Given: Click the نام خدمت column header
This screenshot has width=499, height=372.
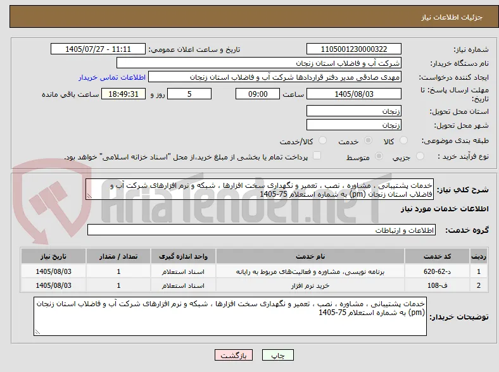Looking at the screenshot, I should (x=310, y=256).
